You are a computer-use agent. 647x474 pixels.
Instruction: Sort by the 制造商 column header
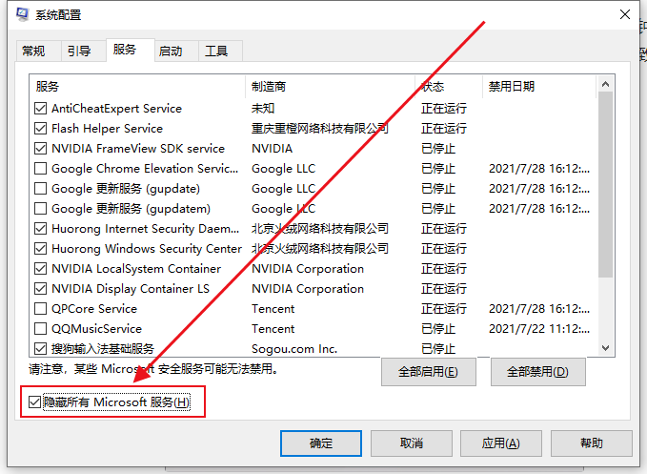[x=330, y=87]
